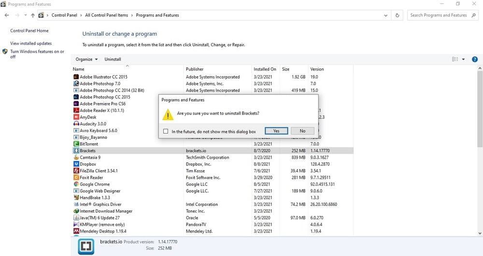Select the TechSmith Corporation publisher cell
The image size is (483, 256).
(207, 157)
